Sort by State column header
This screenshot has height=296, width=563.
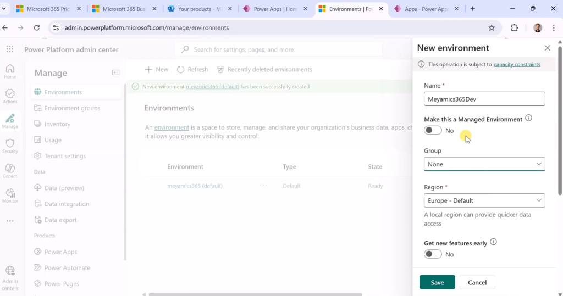[x=375, y=166]
